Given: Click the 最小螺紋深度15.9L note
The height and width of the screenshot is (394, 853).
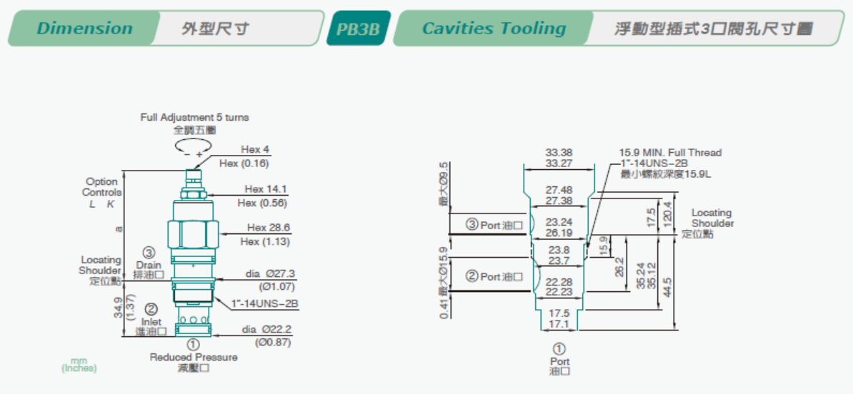Looking at the screenshot, I should pos(667,174).
